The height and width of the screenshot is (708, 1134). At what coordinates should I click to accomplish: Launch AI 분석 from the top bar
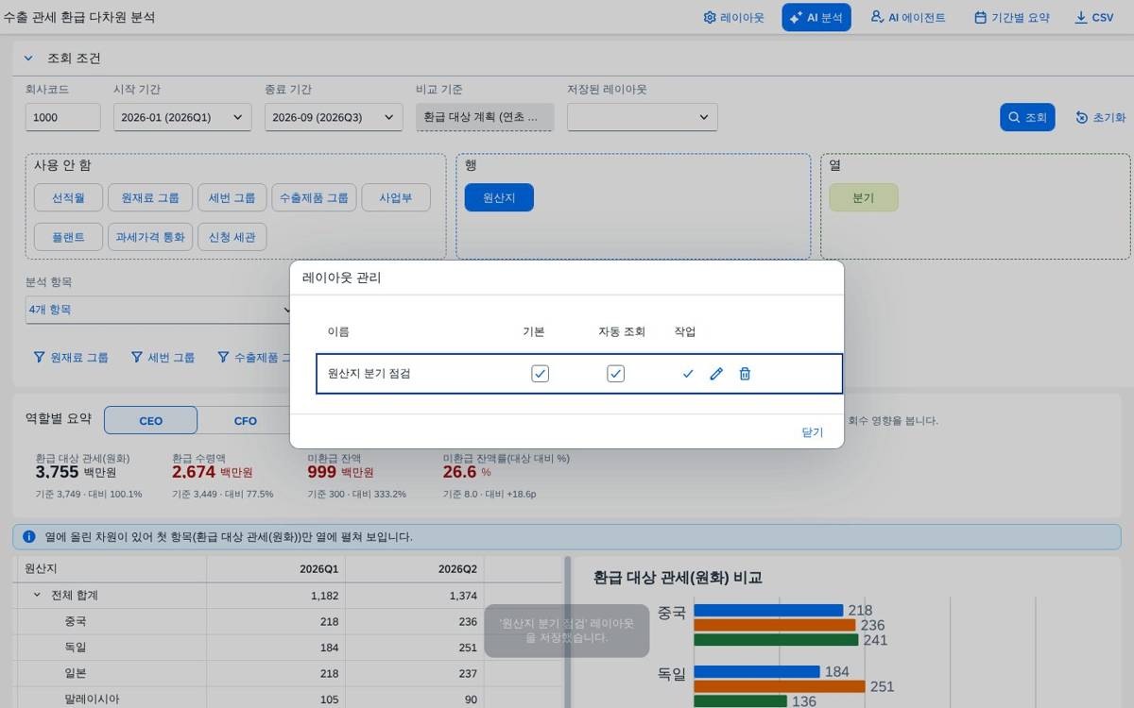816,17
